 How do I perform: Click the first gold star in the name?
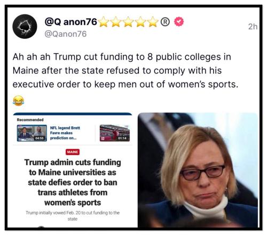pos(104,22)
